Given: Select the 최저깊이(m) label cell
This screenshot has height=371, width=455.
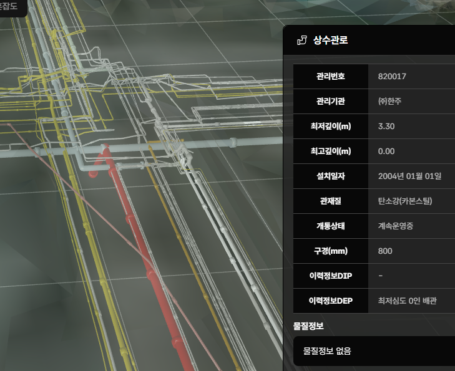Looking at the screenshot, I should [331, 126].
